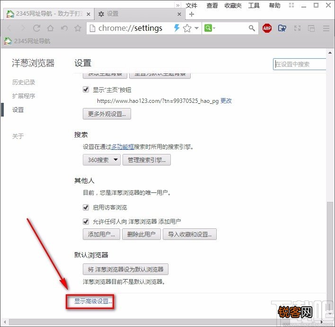Reload the page with refresh icon
335x327 pixels.
[36, 28]
